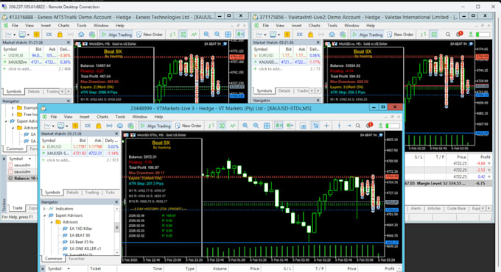
Task: Zoom out the Exness chart
Action: click(217, 34)
